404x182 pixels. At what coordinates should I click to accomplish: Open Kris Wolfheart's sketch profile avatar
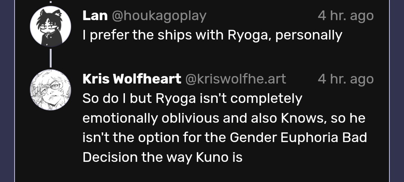[50, 90]
